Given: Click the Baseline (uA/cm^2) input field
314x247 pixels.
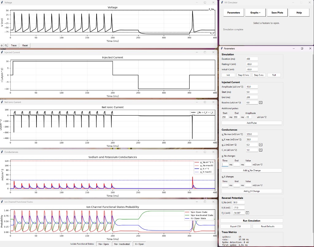Looking at the screenshot, I should [252, 102].
